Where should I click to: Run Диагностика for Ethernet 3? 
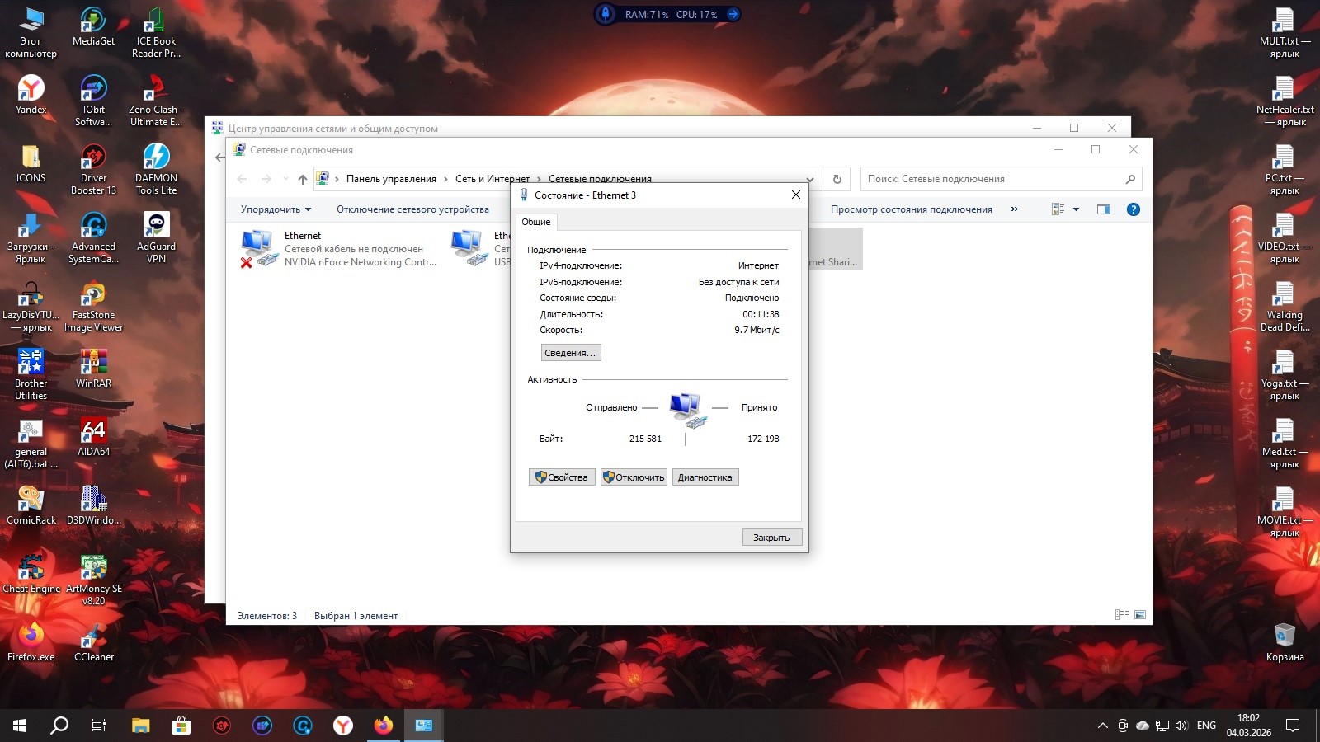(x=705, y=477)
